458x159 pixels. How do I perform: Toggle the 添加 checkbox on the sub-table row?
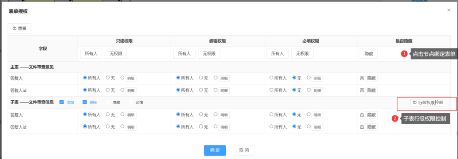(x=62, y=102)
